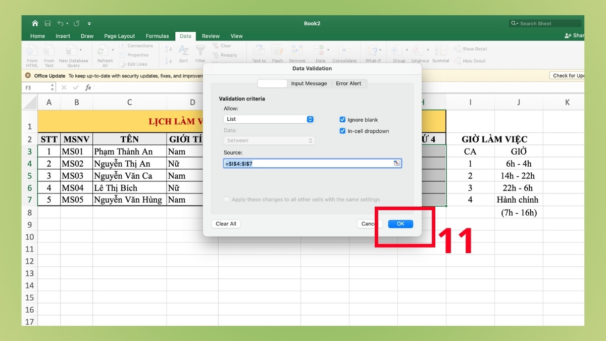This screenshot has width=606, height=341.
Task: Switch to the Error Alert tab
Action: (x=349, y=83)
